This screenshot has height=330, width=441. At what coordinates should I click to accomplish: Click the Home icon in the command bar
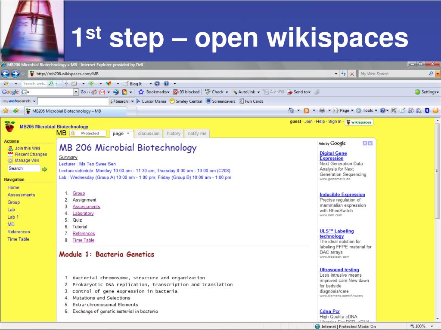pos(291,110)
